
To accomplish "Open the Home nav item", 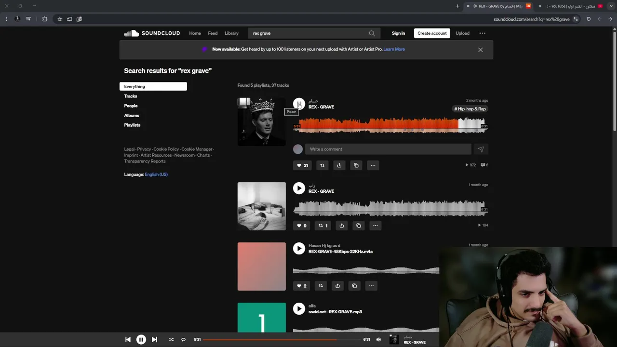I will [x=195, y=33].
